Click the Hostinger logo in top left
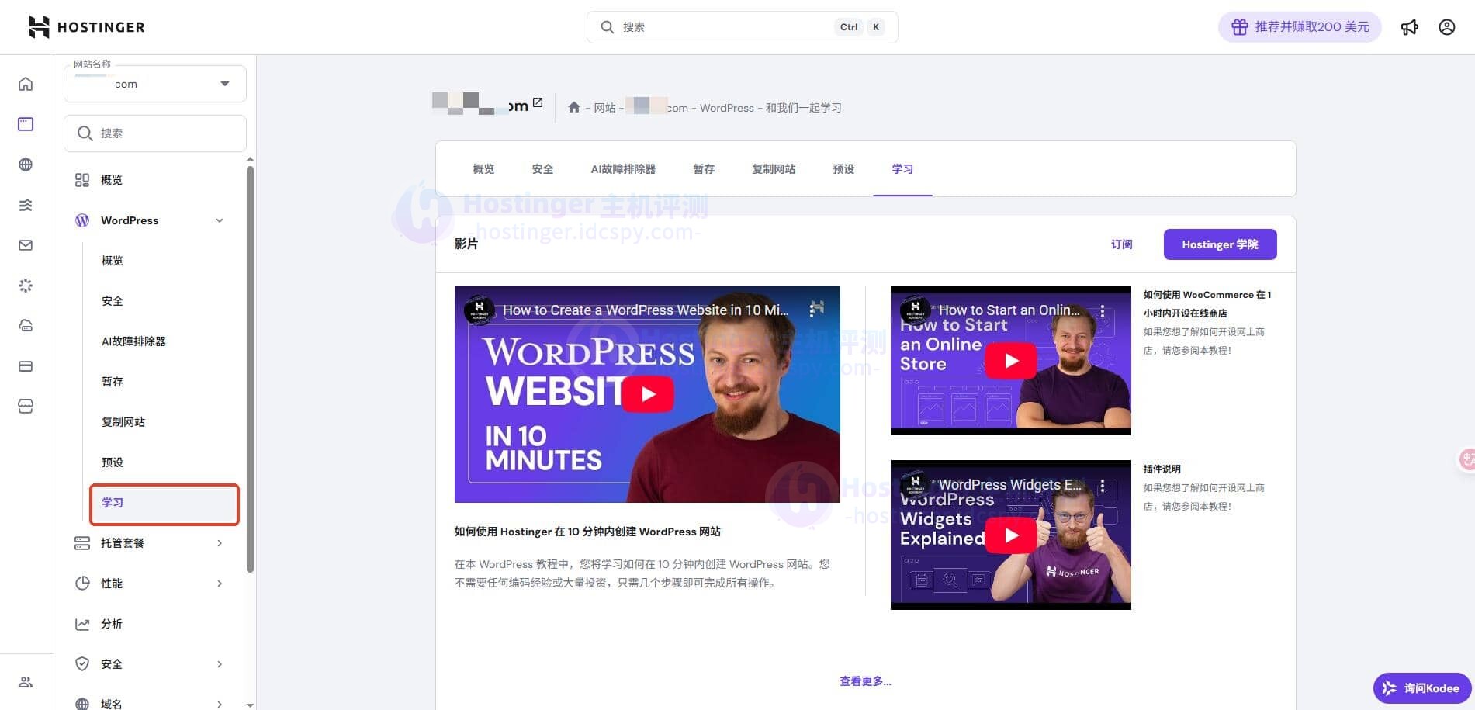Viewport: 1475px width, 710px height. (x=85, y=26)
